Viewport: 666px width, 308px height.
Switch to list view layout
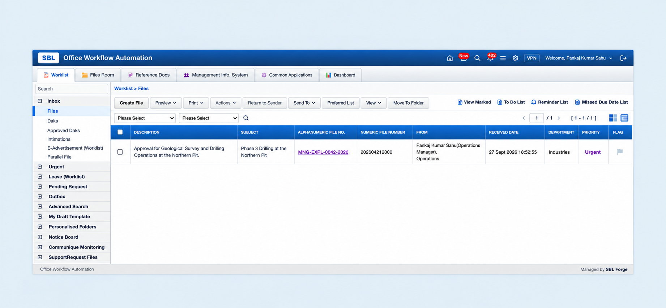(624, 118)
